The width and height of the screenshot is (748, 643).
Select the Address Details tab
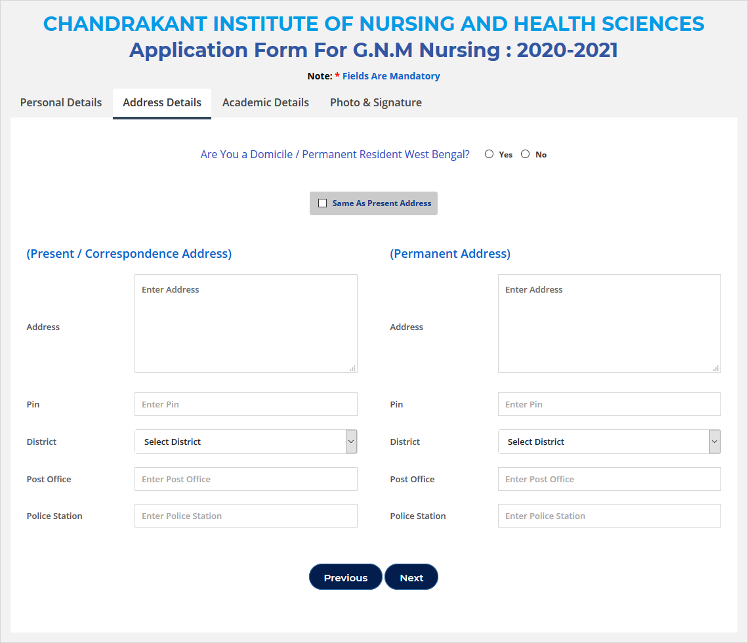pos(162,102)
